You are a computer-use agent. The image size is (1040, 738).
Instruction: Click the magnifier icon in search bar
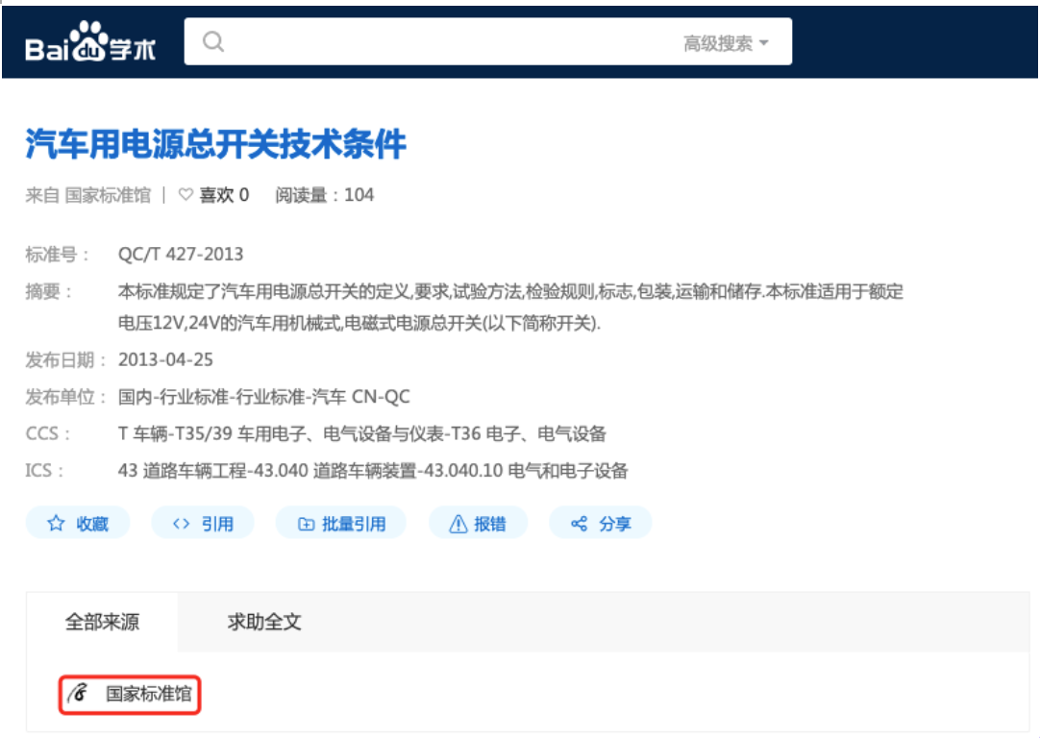pos(213,42)
